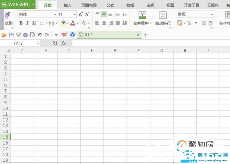Toggle Italic formatting button
The width and height of the screenshot is (230, 164).
(x=27, y=23)
